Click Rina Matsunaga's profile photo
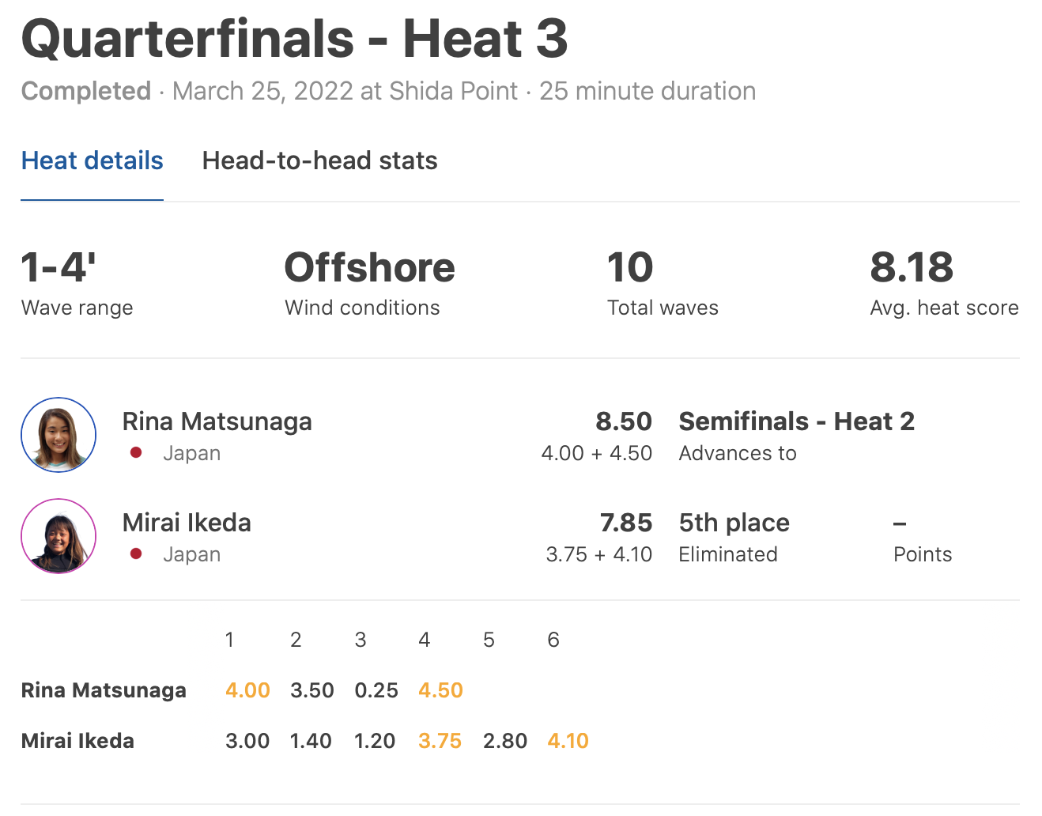The image size is (1042, 816). click(59, 435)
